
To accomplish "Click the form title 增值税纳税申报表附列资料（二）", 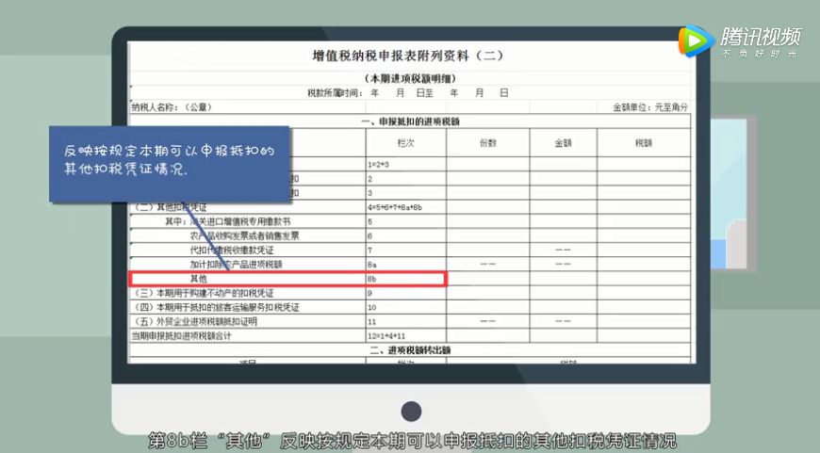I will (x=408, y=56).
